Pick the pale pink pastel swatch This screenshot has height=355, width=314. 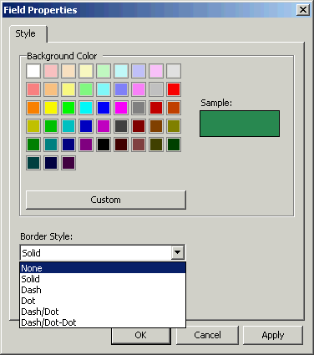click(51, 71)
